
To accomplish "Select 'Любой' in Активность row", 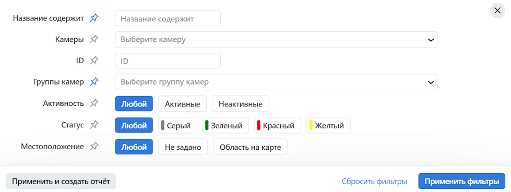I will (134, 104).
